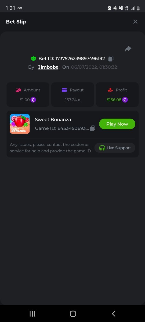Open the Sweet Bonanza game thumbnail

[x=20, y=124]
